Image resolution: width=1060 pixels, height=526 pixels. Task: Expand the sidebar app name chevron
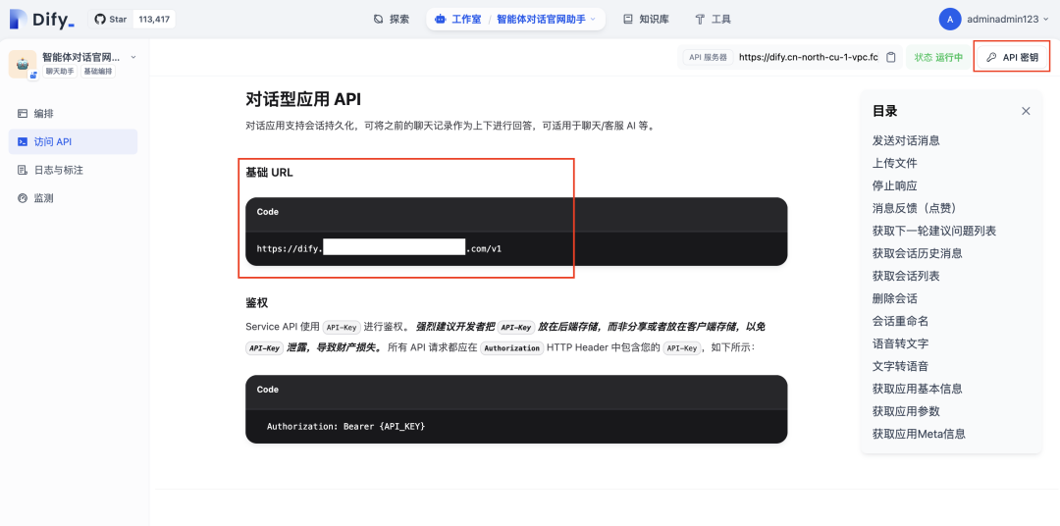(x=133, y=58)
